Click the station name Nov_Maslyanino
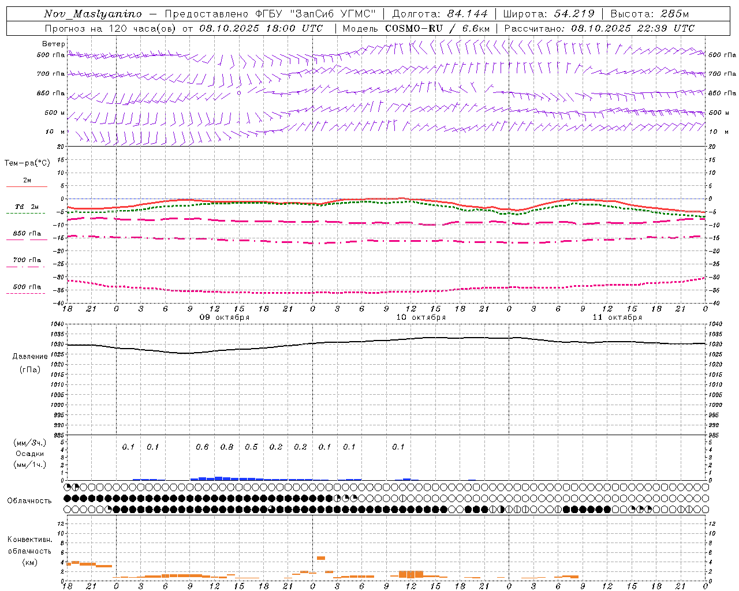This screenshot has height=591, width=739. [x=92, y=14]
